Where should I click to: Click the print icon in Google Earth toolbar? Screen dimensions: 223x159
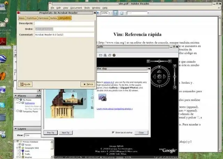[105, 55]
